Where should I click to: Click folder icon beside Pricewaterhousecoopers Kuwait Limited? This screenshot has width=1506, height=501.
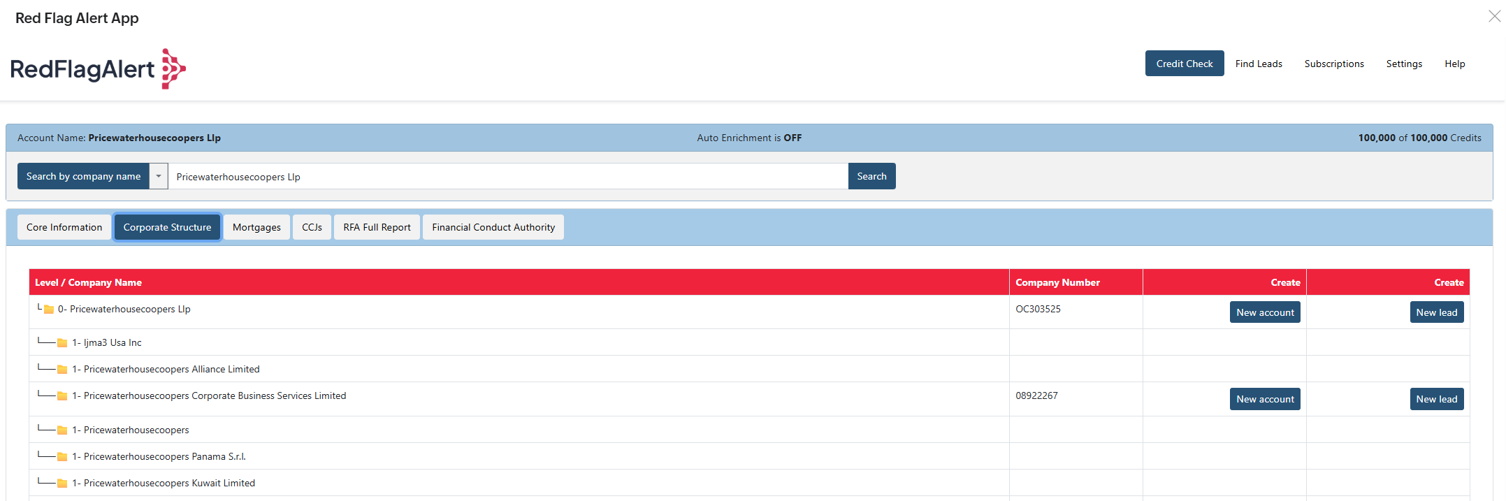[x=62, y=484]
